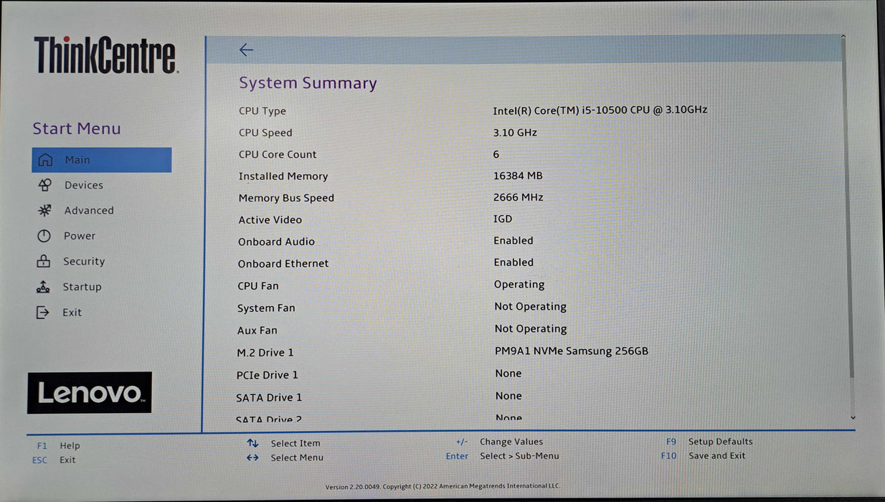Click scrollbar up arrow at top
Viewport: 885px width, 502px height.
coord(843,37)
